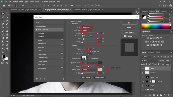The image size is (173, 97).
Task: Open the Highlight Mode dropdown (Screen)
Action: 89,63
